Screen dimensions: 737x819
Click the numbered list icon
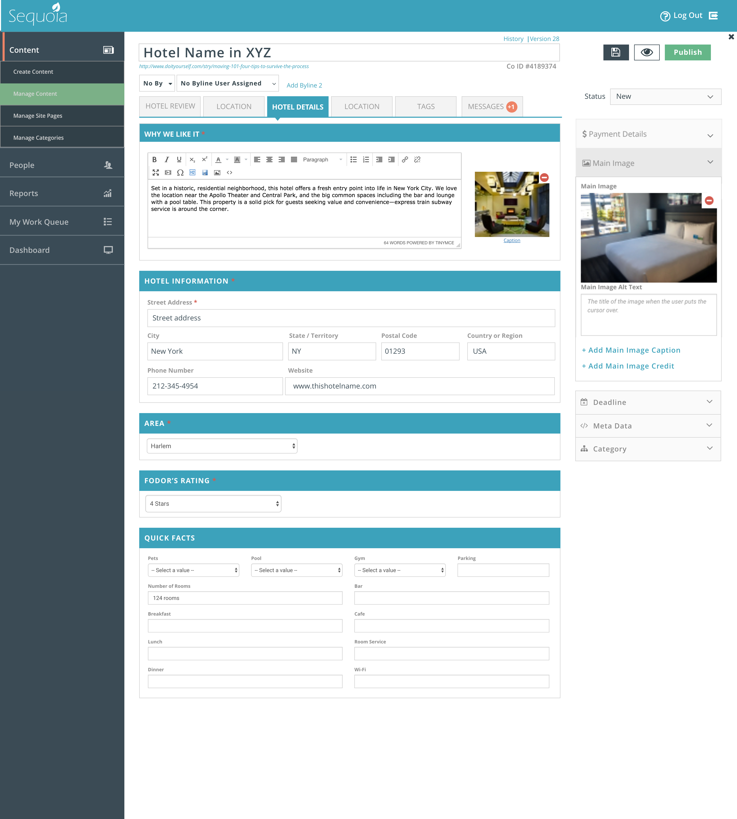tap(366, 160)
